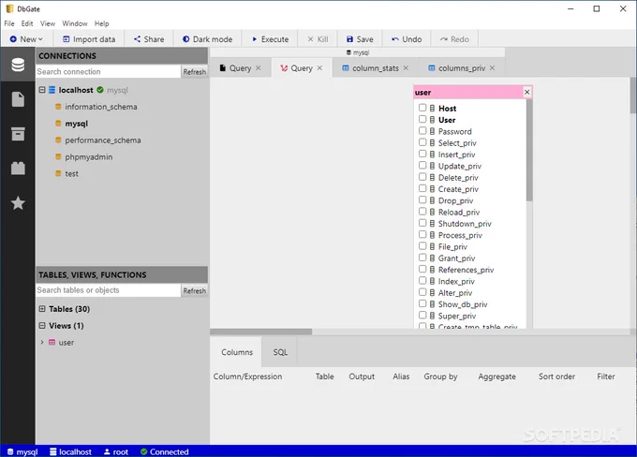Click the Kill toolbar button

pos(318,39)
